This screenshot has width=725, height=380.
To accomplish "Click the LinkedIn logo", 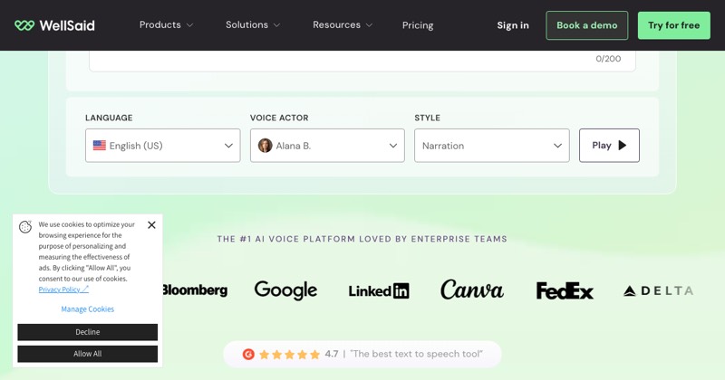I will [x=379, y=291].
